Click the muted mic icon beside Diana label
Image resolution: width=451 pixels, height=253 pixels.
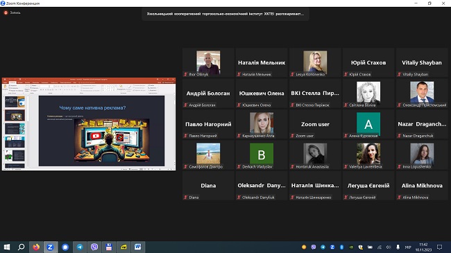185,198
